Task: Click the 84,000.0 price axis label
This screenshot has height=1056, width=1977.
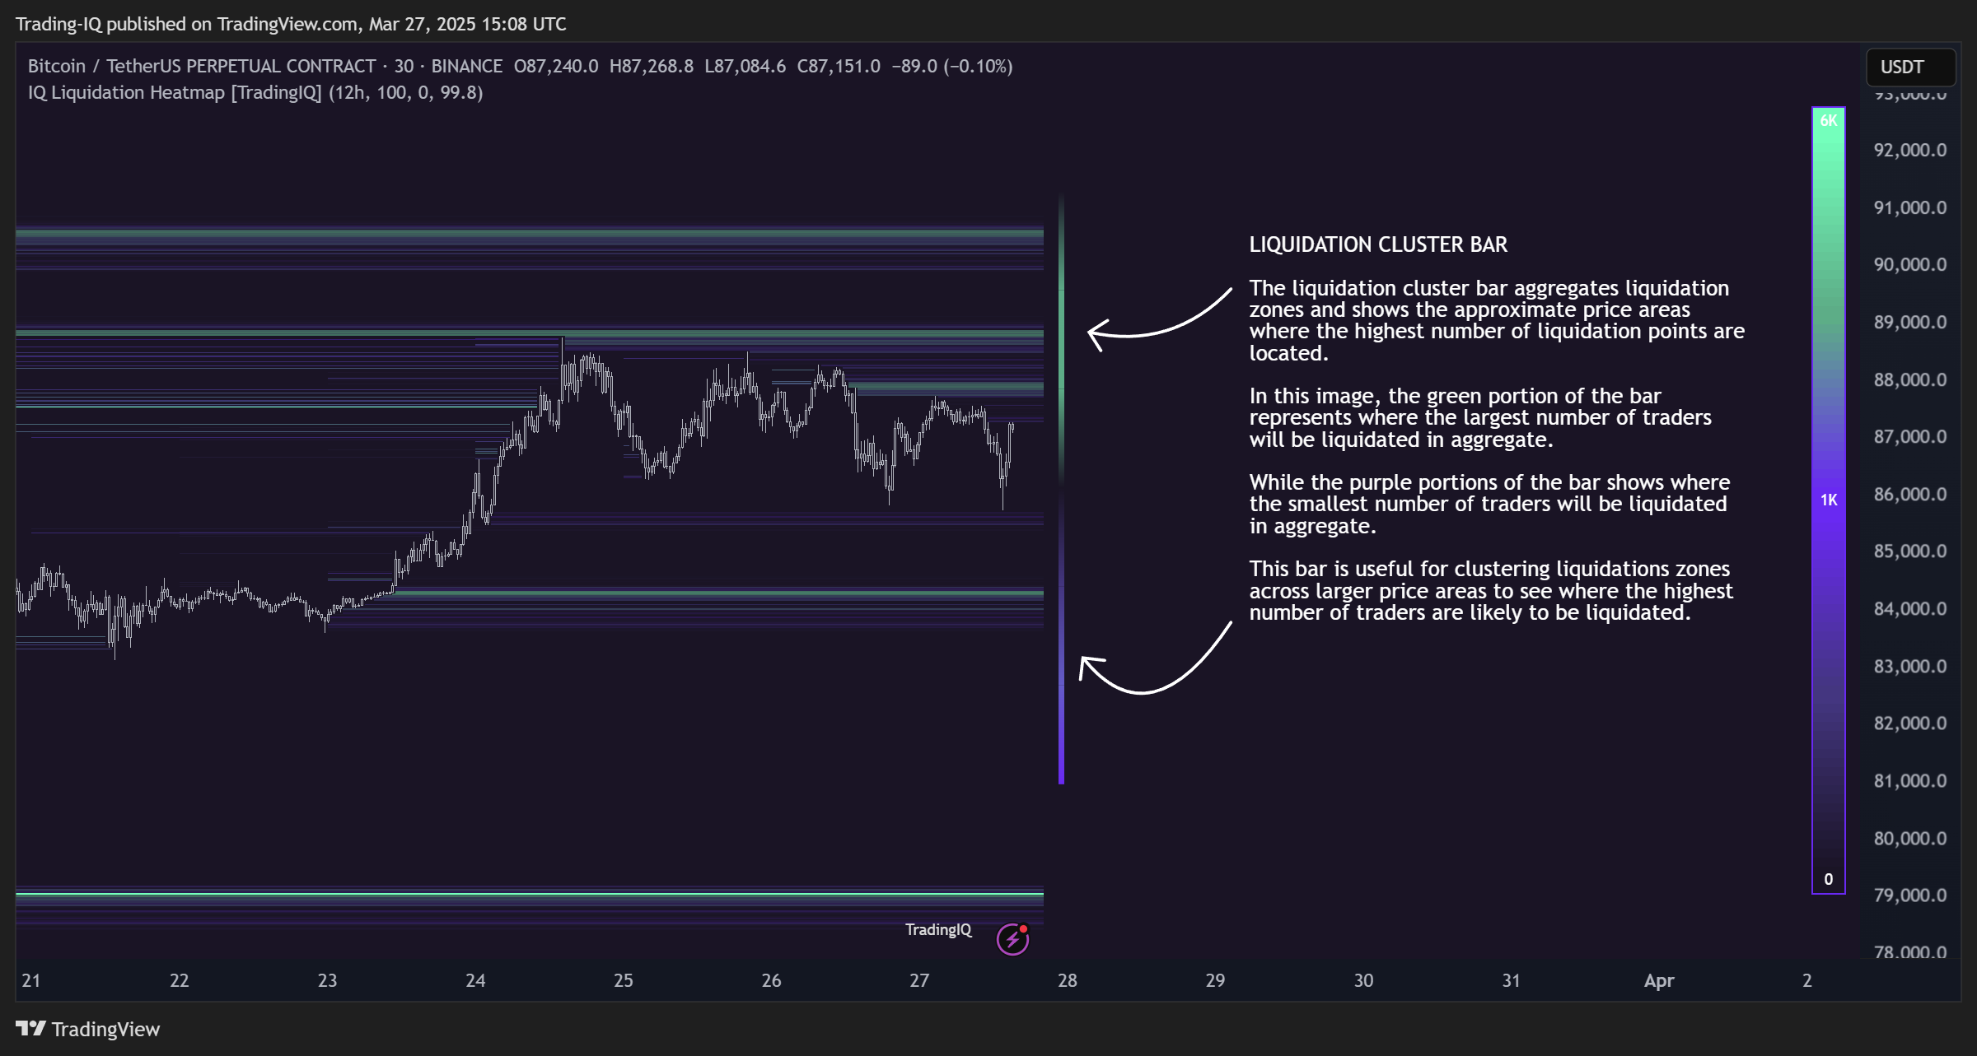Action: point(1910,608)
